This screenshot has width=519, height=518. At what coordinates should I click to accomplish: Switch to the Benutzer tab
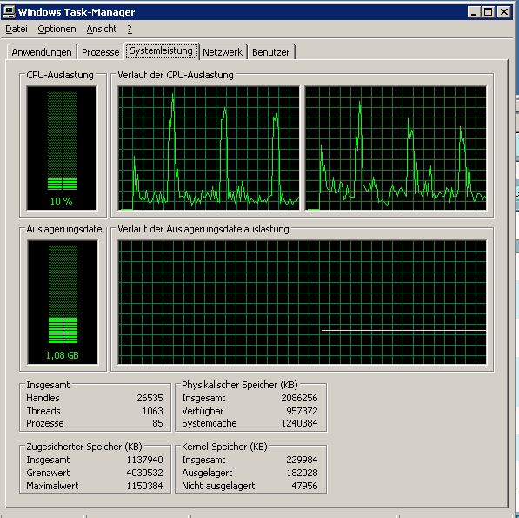tap(270, 52)
